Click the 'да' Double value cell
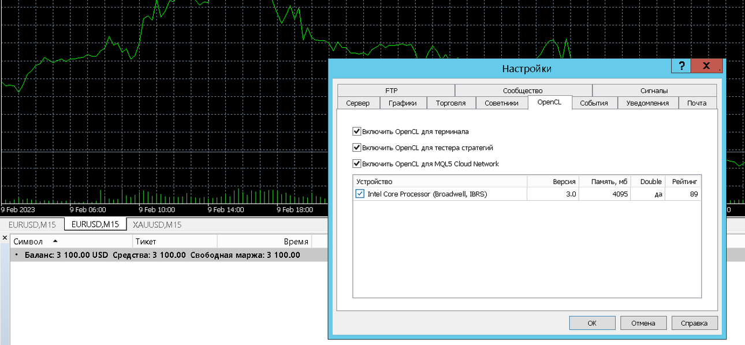Screen dimensions: 745x345 click(x=658, y=194)
